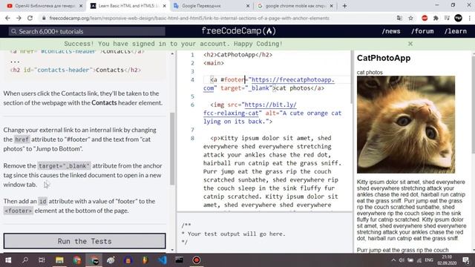Click the 'cat photos' link in preview

tap(370, 73)
